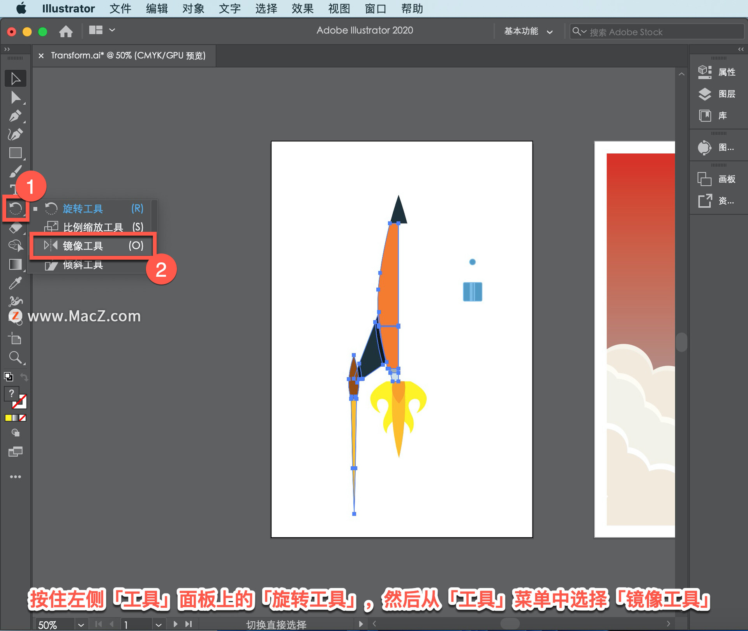Select the Rectangle tool
Viewport: 748px width, 631px height.
[16, 153]
